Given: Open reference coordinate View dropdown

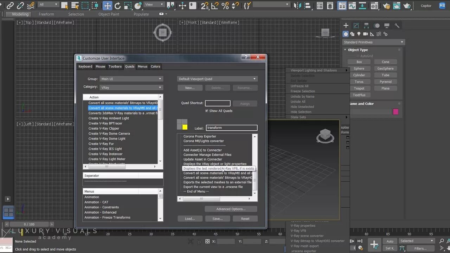Looking at the screenshot, I should point(154,5).
